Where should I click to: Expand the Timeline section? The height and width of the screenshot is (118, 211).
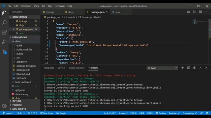tap(24, 105)
